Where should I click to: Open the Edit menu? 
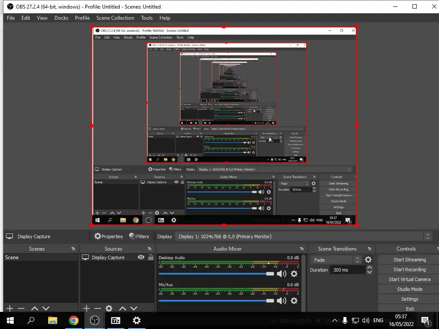click(x=25, y=18)
